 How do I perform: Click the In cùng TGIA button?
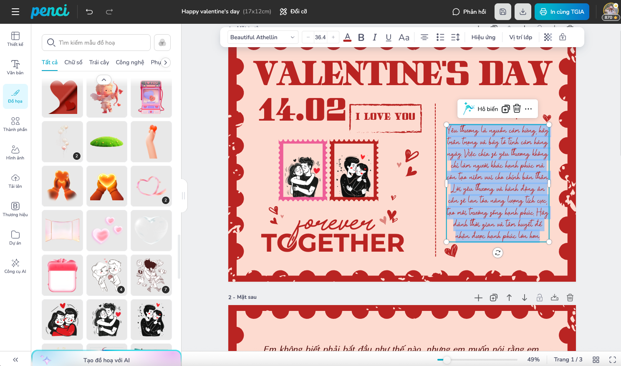coord(562,12)
